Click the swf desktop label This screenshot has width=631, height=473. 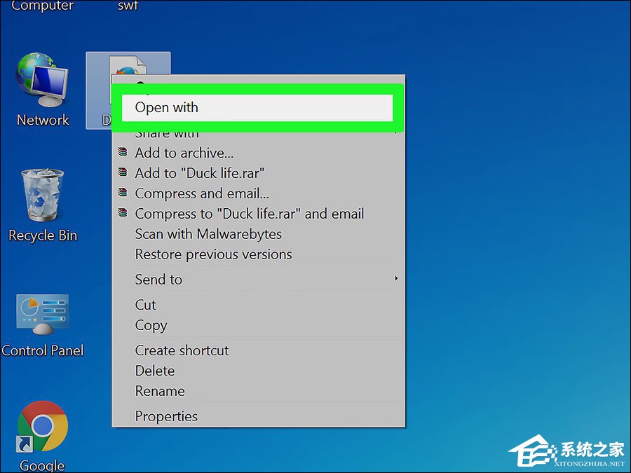coord(128,5)
